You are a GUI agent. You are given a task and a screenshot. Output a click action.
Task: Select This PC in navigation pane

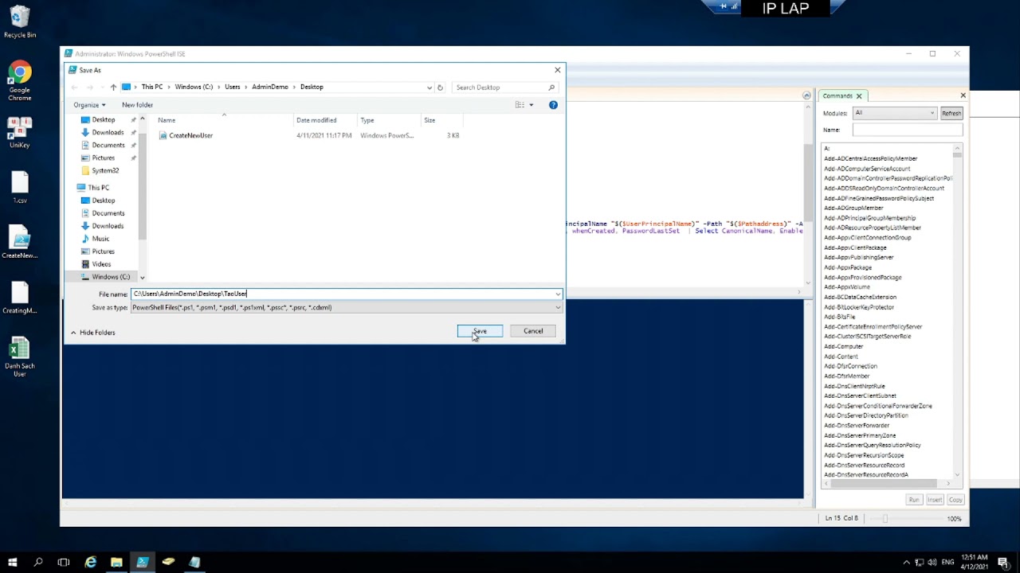click(98, 188)
